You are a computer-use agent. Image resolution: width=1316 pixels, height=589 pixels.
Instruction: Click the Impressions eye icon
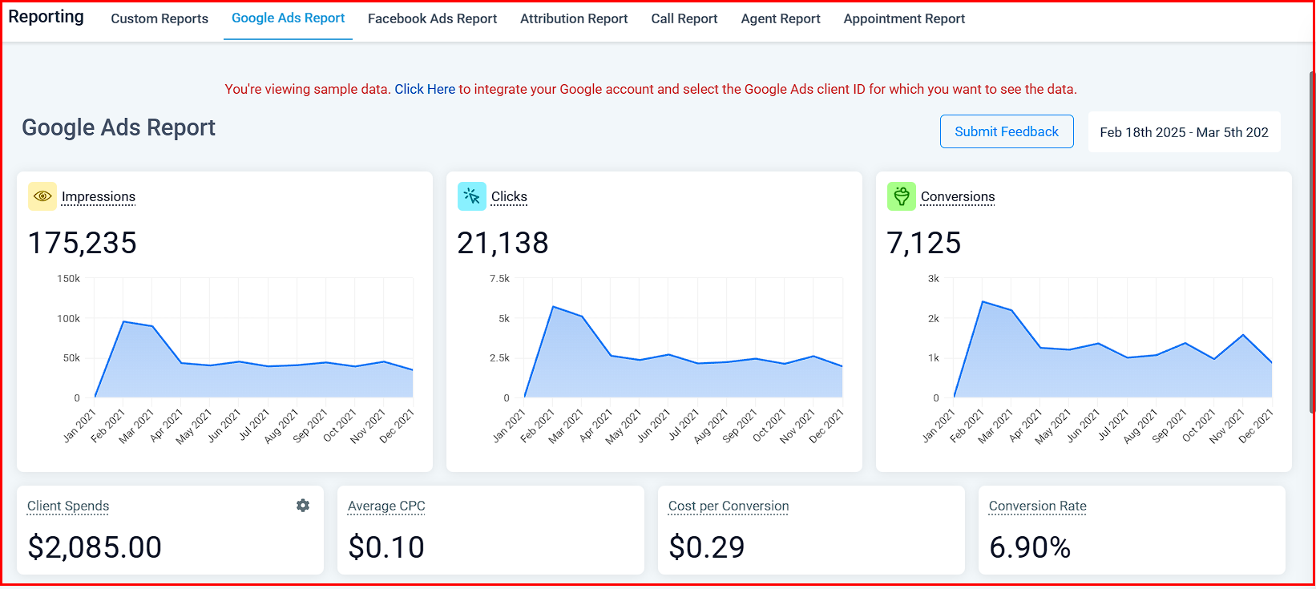tap(42, 196)
